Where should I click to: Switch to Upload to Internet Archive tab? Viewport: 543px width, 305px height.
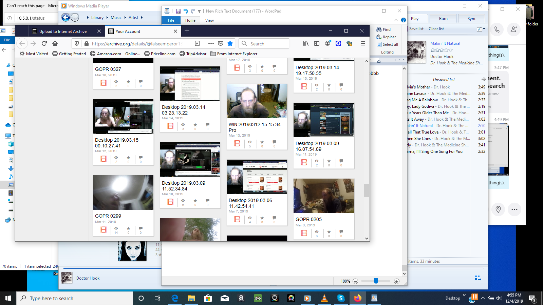pos(63,31)
